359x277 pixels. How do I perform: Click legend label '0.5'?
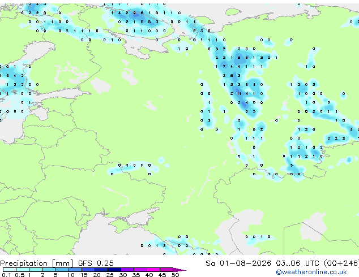coord(19,275)
